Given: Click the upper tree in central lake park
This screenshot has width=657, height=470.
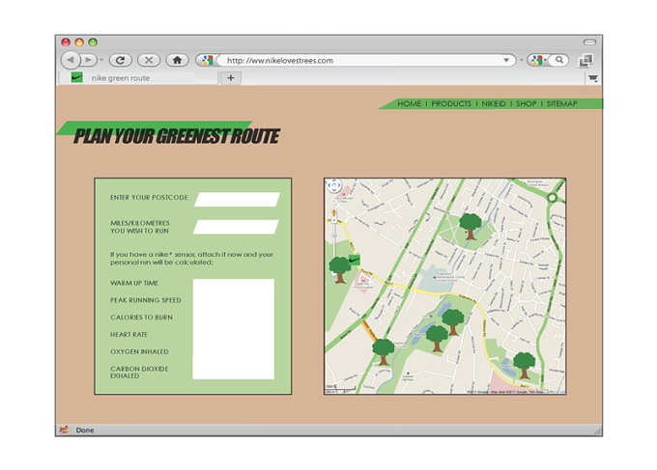Looking at the screenshot, I should pos(453,322).
